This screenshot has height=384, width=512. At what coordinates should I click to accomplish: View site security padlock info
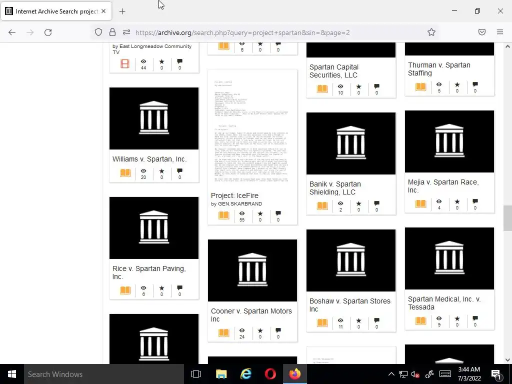112,32
